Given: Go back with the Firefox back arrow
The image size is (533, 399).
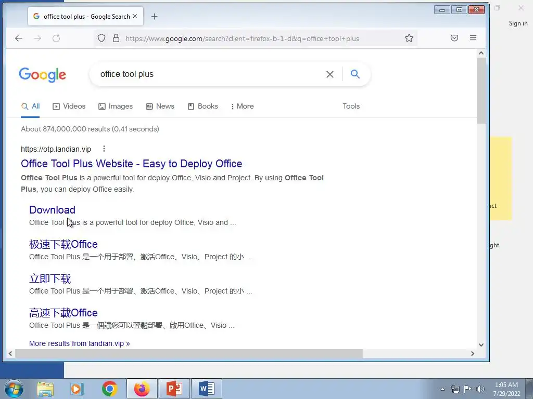Looking at the screenshot, I should (x=19, y=38).
